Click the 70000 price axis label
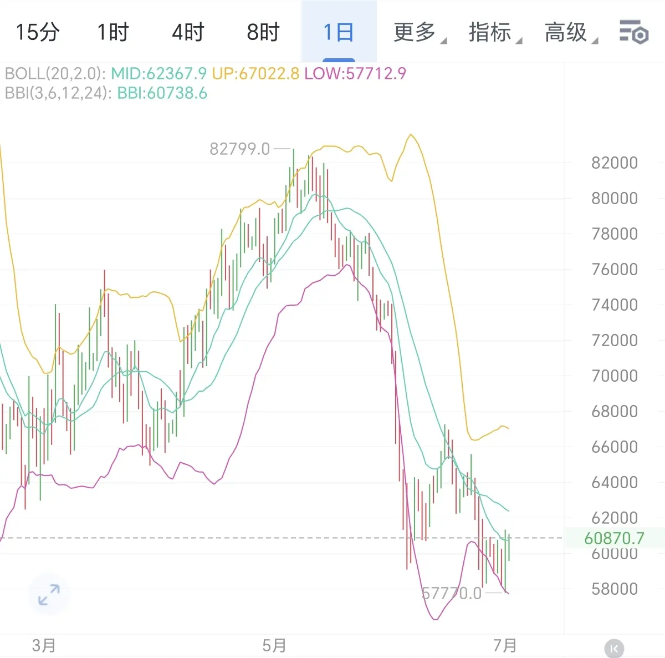 tap(614, 376)
